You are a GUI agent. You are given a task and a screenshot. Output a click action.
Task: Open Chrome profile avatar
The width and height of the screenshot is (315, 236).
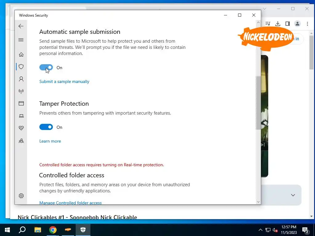297,24
